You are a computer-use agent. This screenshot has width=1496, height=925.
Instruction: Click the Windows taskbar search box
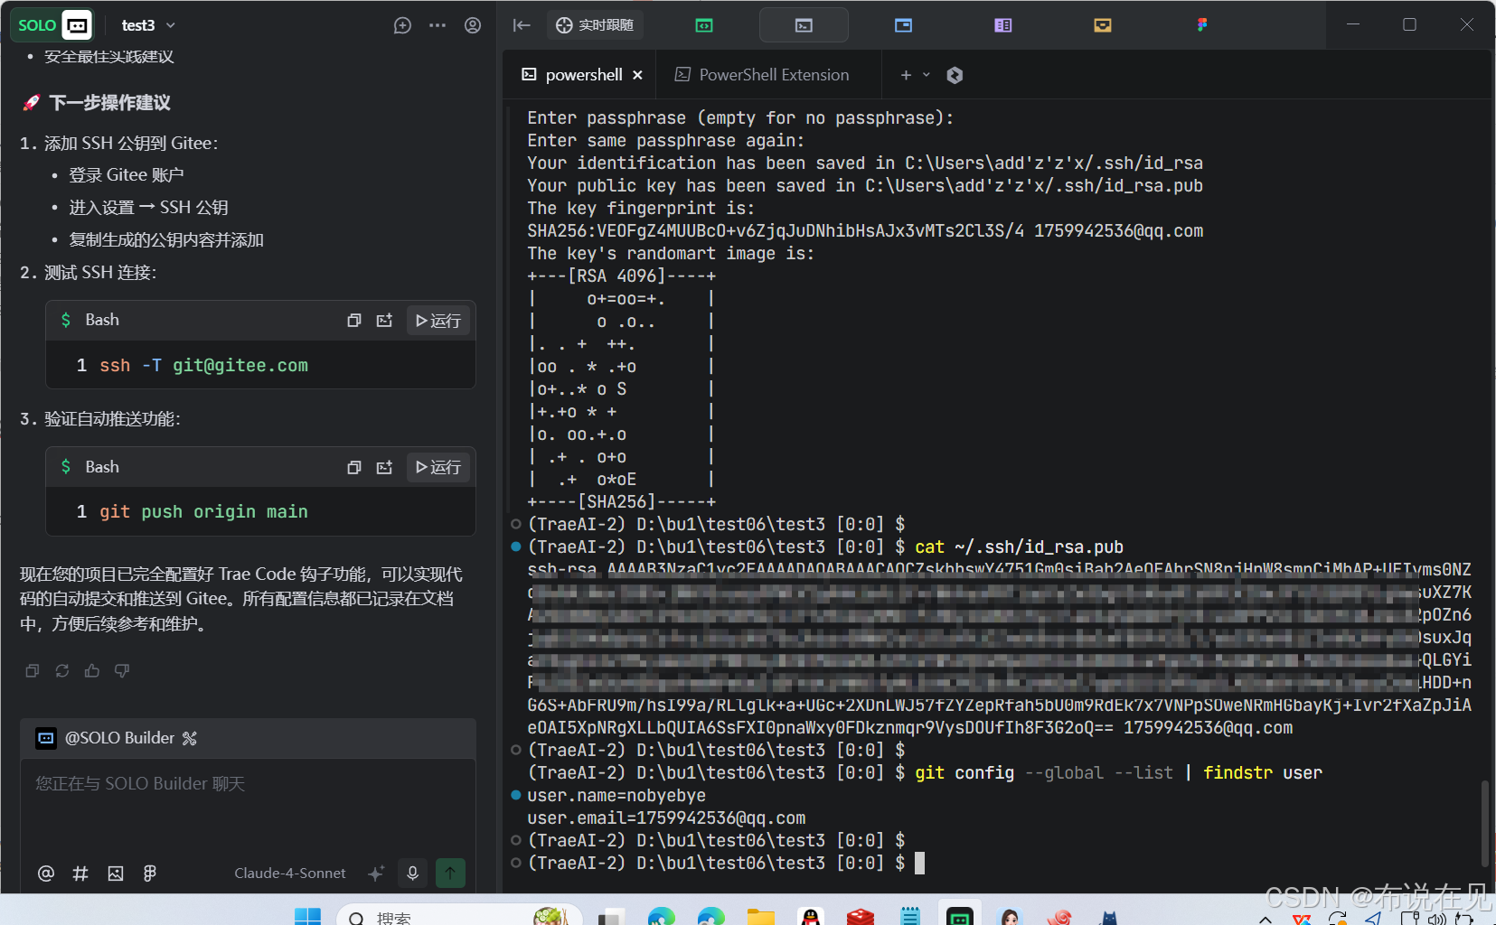[458, 916]
